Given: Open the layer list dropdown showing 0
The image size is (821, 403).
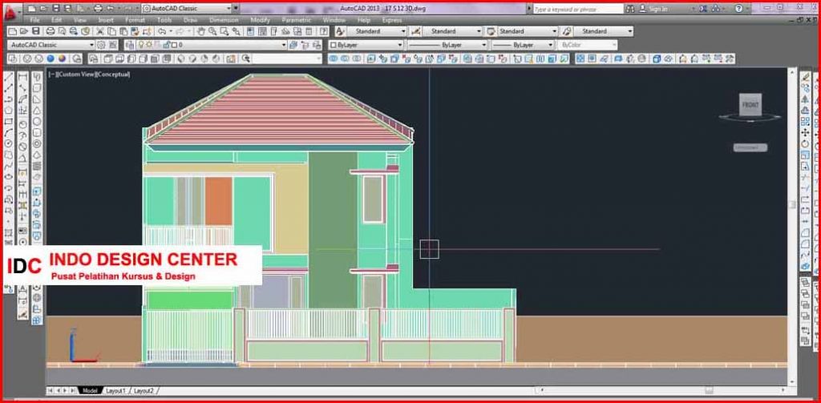Looking at the screenshot, I should coord(212,45).
